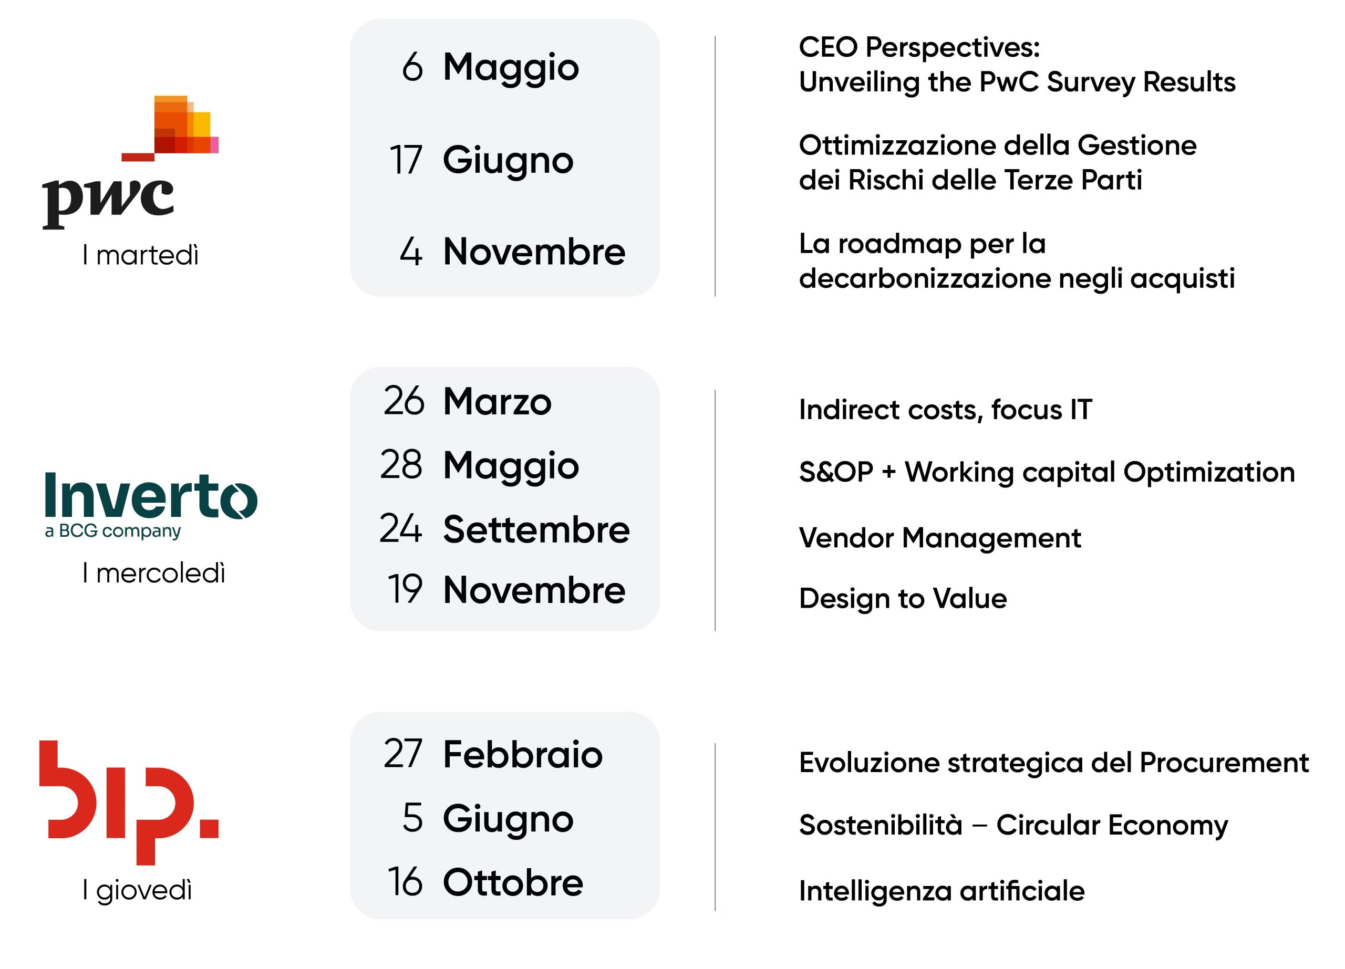The height and width of the screenshot is (969, 1345).
Task: Select the 24 Settembre date
Action: click(504, 529)
